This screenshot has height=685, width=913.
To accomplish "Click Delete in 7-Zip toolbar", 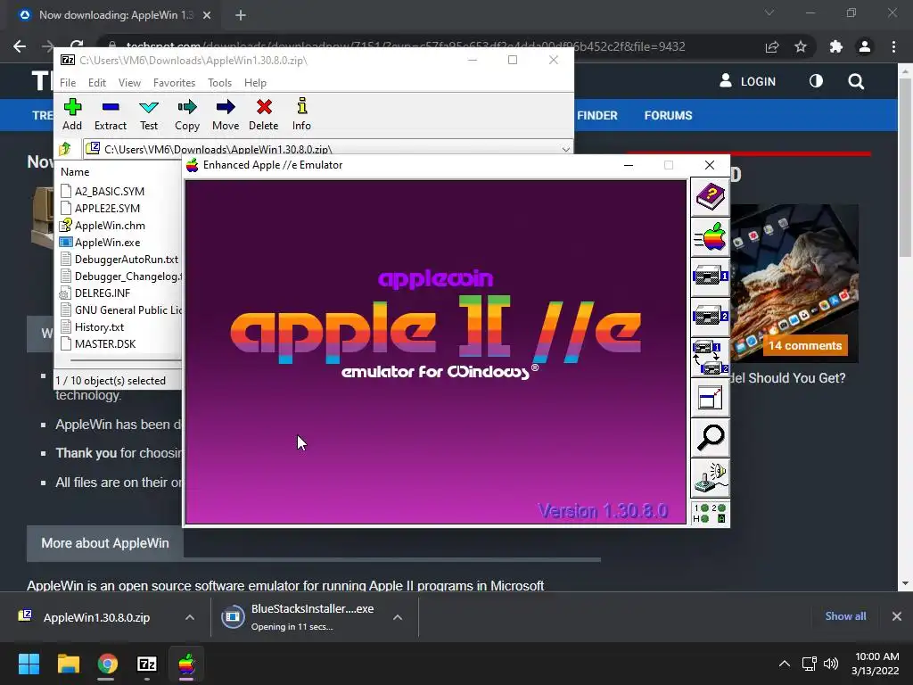I will pyautogui.click(x=263, y=115).
